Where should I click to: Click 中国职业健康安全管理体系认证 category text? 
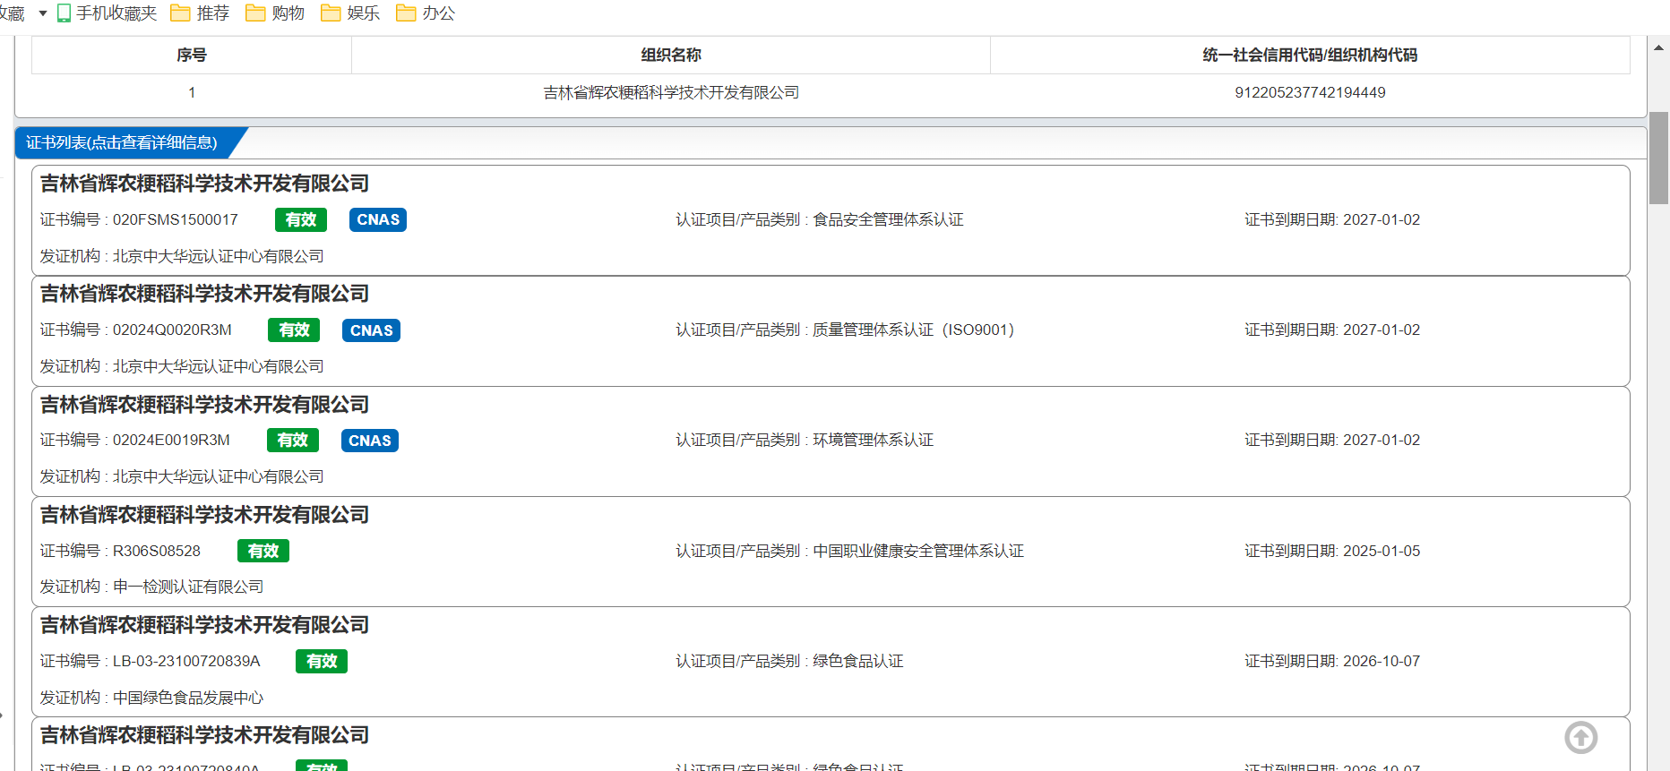click(x=918, y=551)
